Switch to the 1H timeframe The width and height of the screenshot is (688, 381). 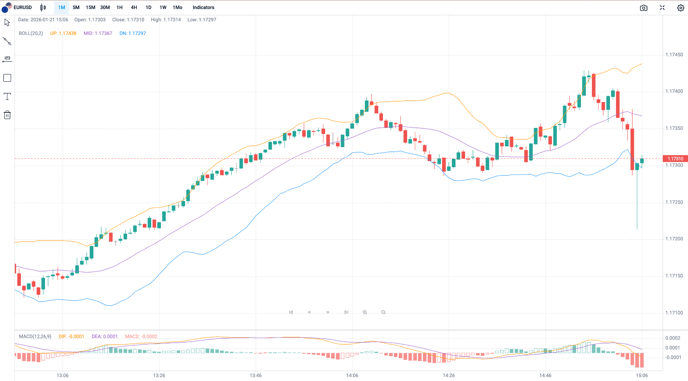pyautogui.click(x=120, y=7)
